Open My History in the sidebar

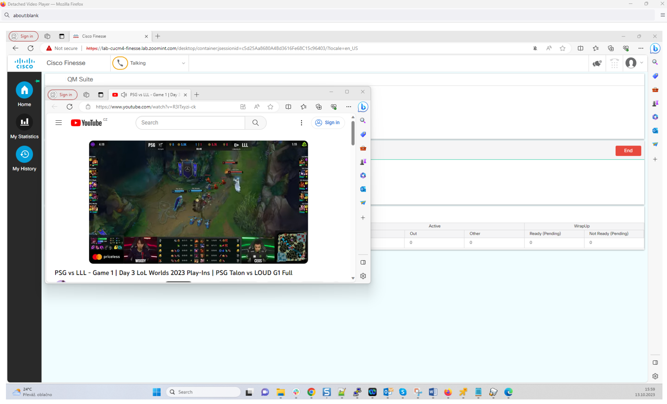pos(24,155)
